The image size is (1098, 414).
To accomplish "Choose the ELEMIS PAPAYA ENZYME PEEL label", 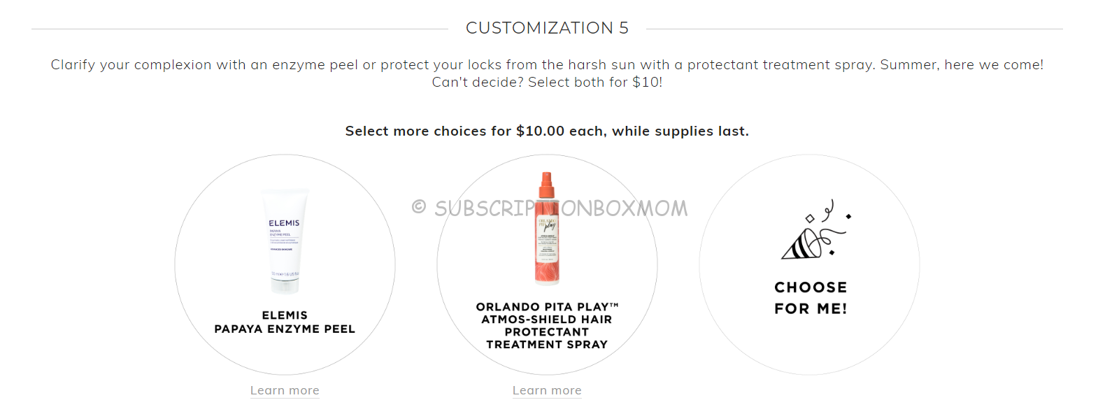I will click(285, 322).
